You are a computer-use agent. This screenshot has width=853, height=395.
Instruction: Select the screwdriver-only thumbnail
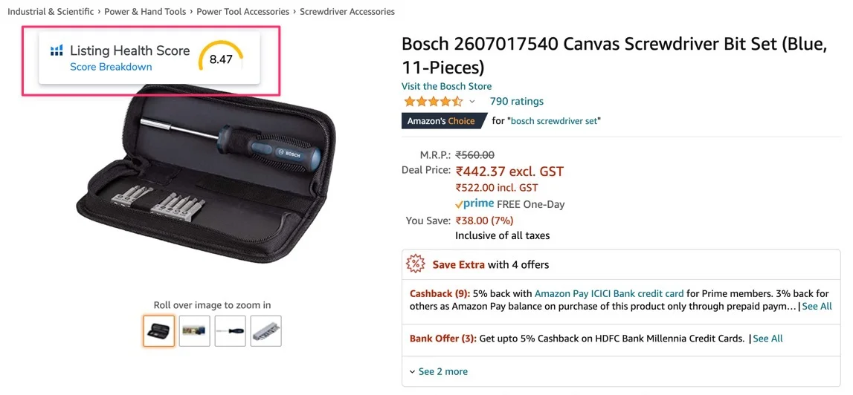(230, 331)
